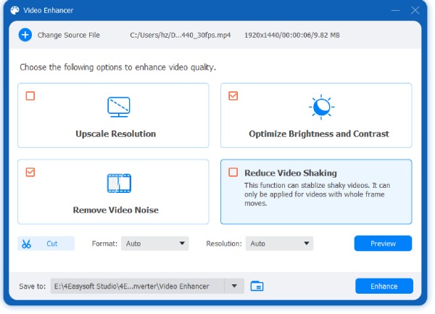The height and width of the screenshot is (314, 435).
Task: Expand the Resolution dropdown
Action: [279, 244]
